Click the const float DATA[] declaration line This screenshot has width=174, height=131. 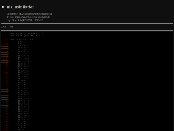coord(21,39)
